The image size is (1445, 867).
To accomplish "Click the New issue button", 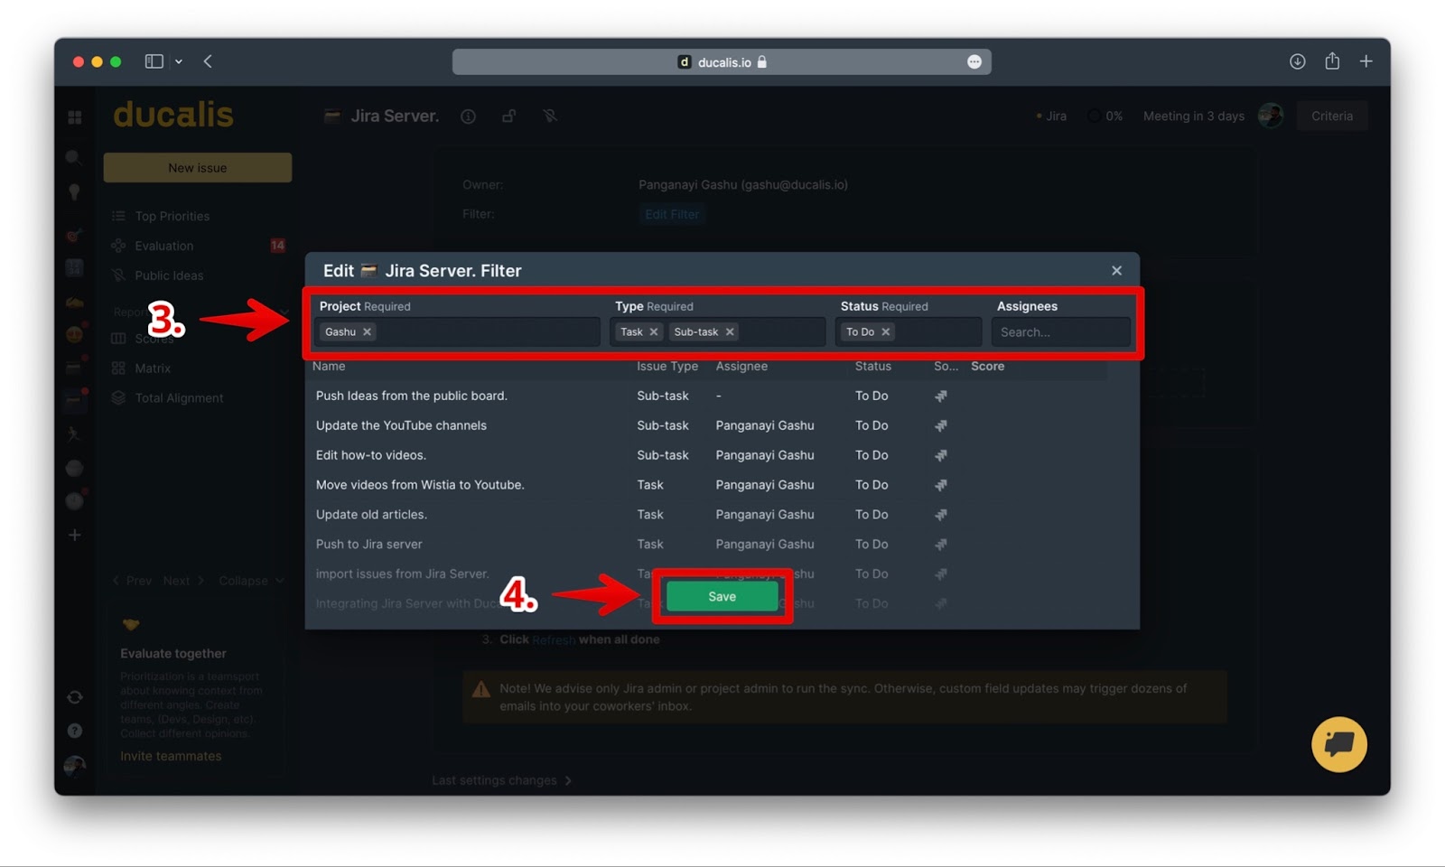I will coord(198,168).
